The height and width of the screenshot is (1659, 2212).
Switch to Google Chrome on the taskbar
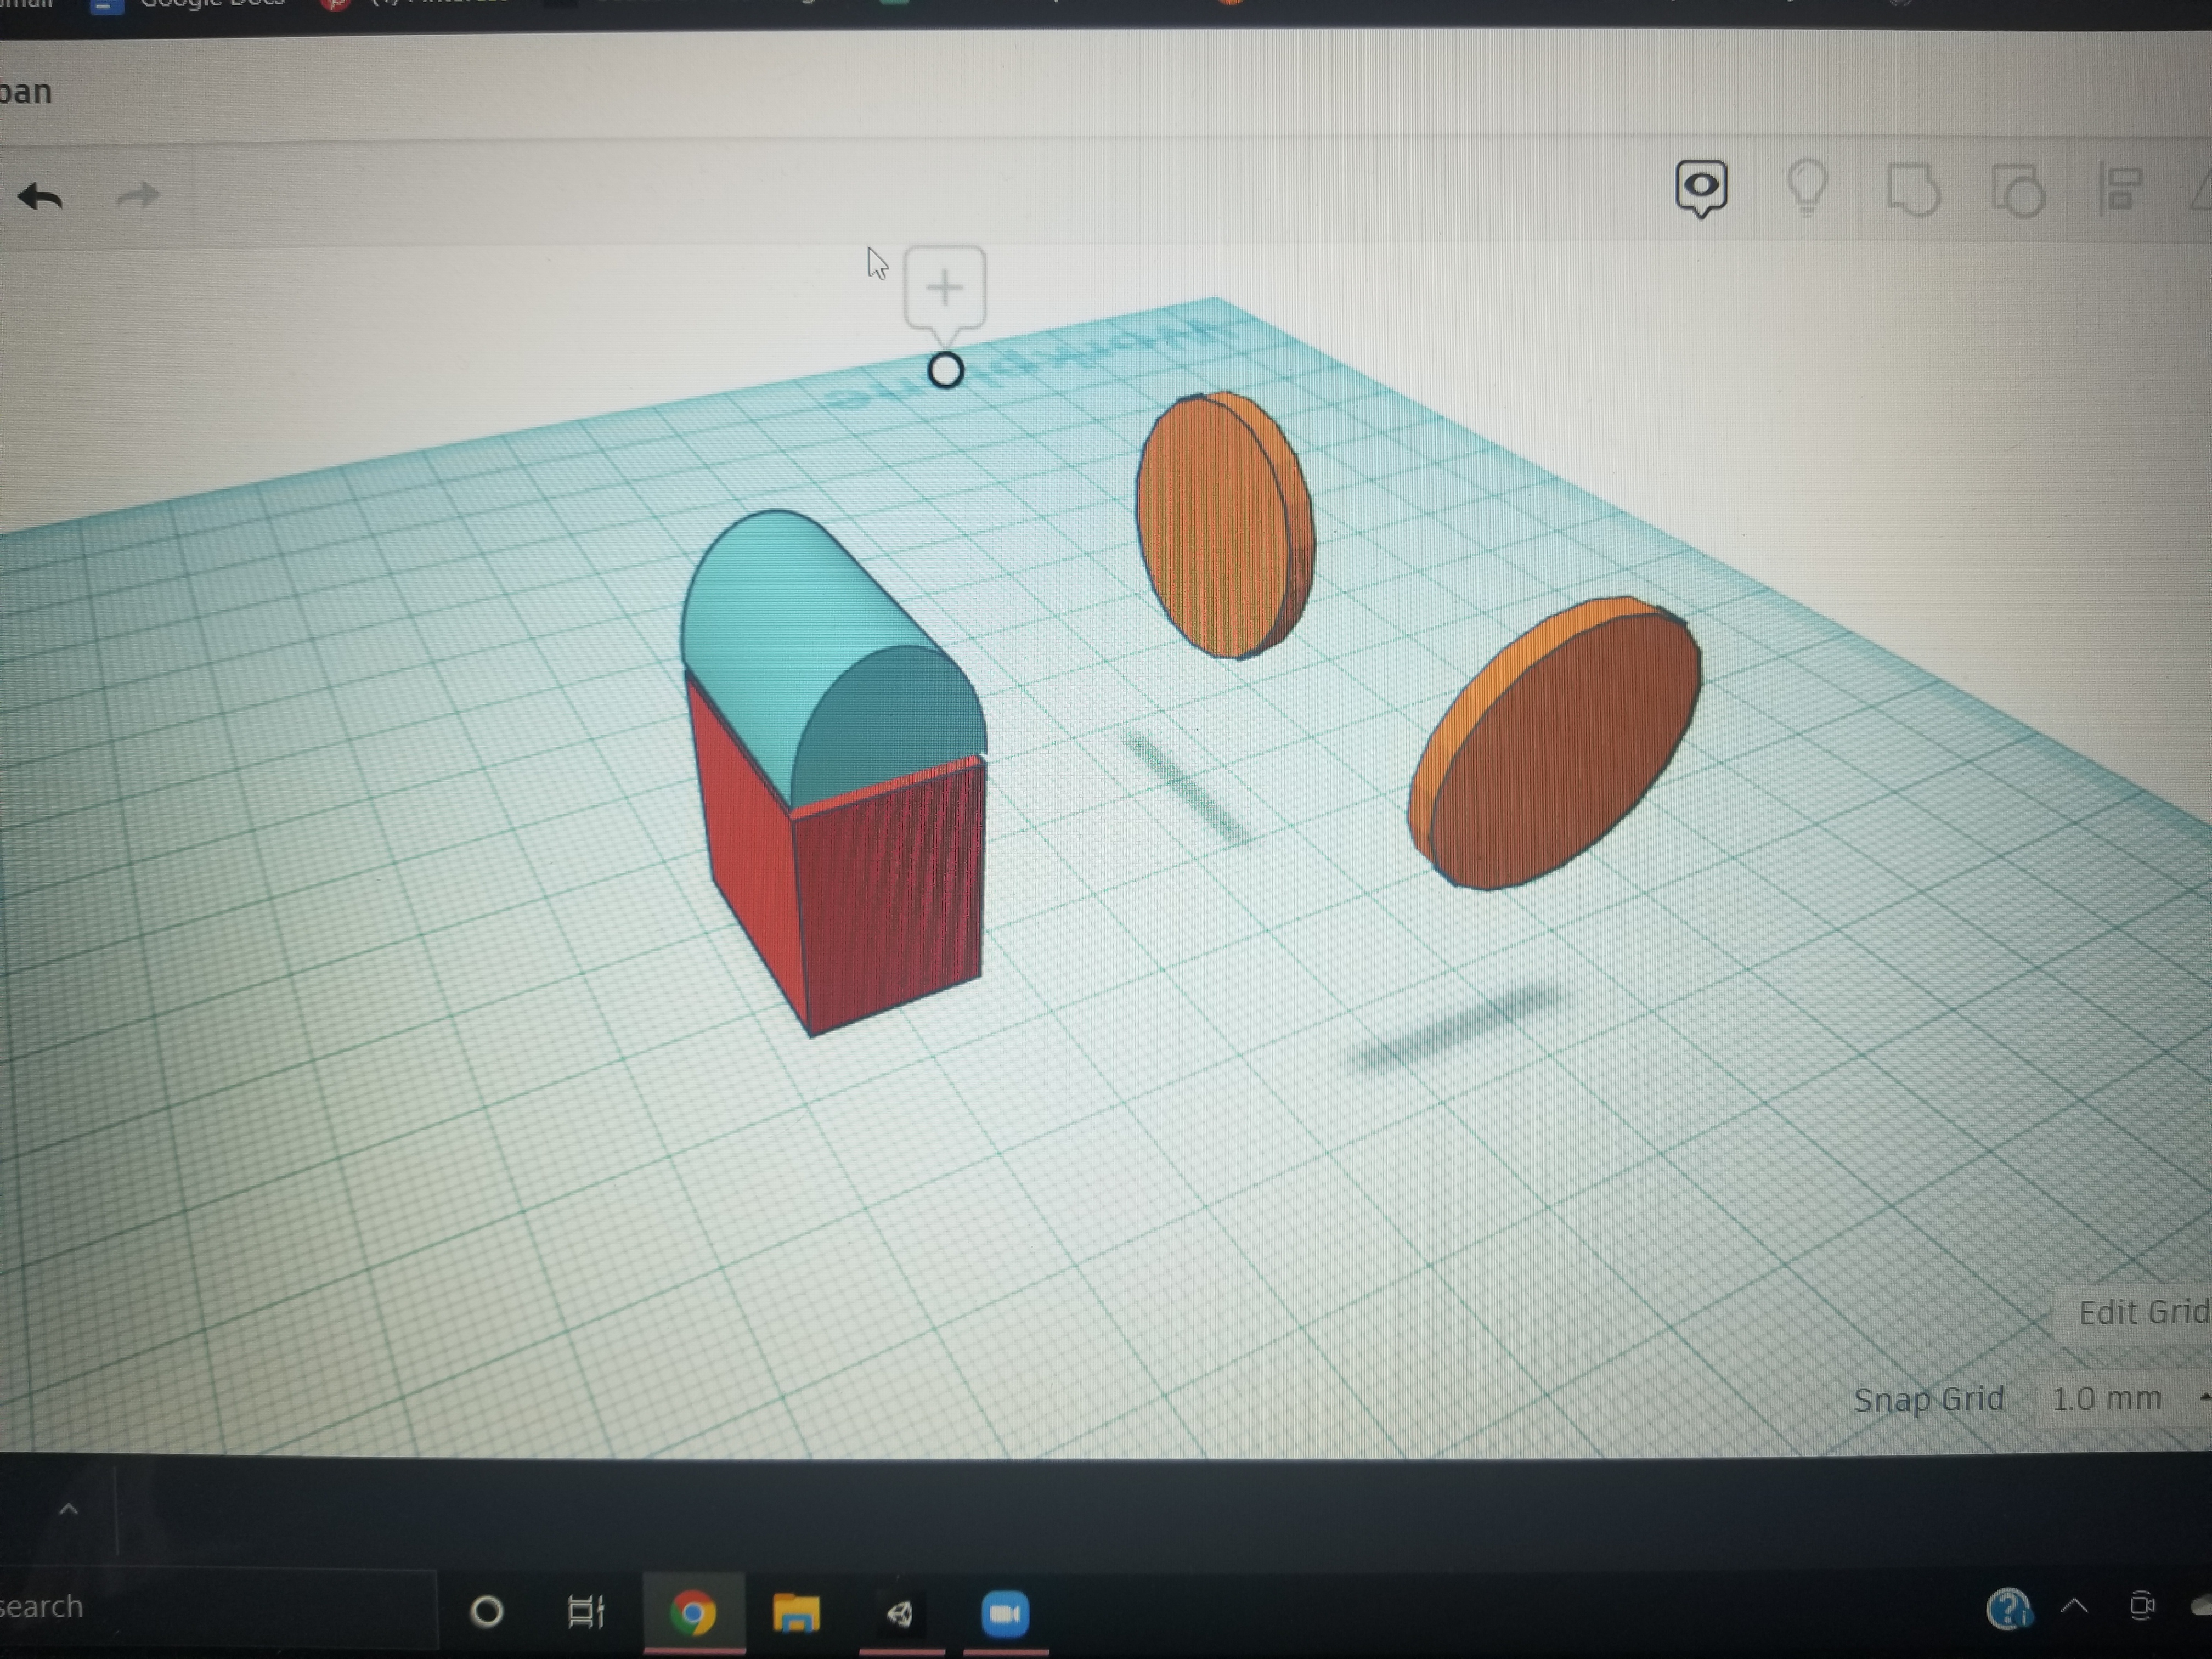click(693, 1613)
